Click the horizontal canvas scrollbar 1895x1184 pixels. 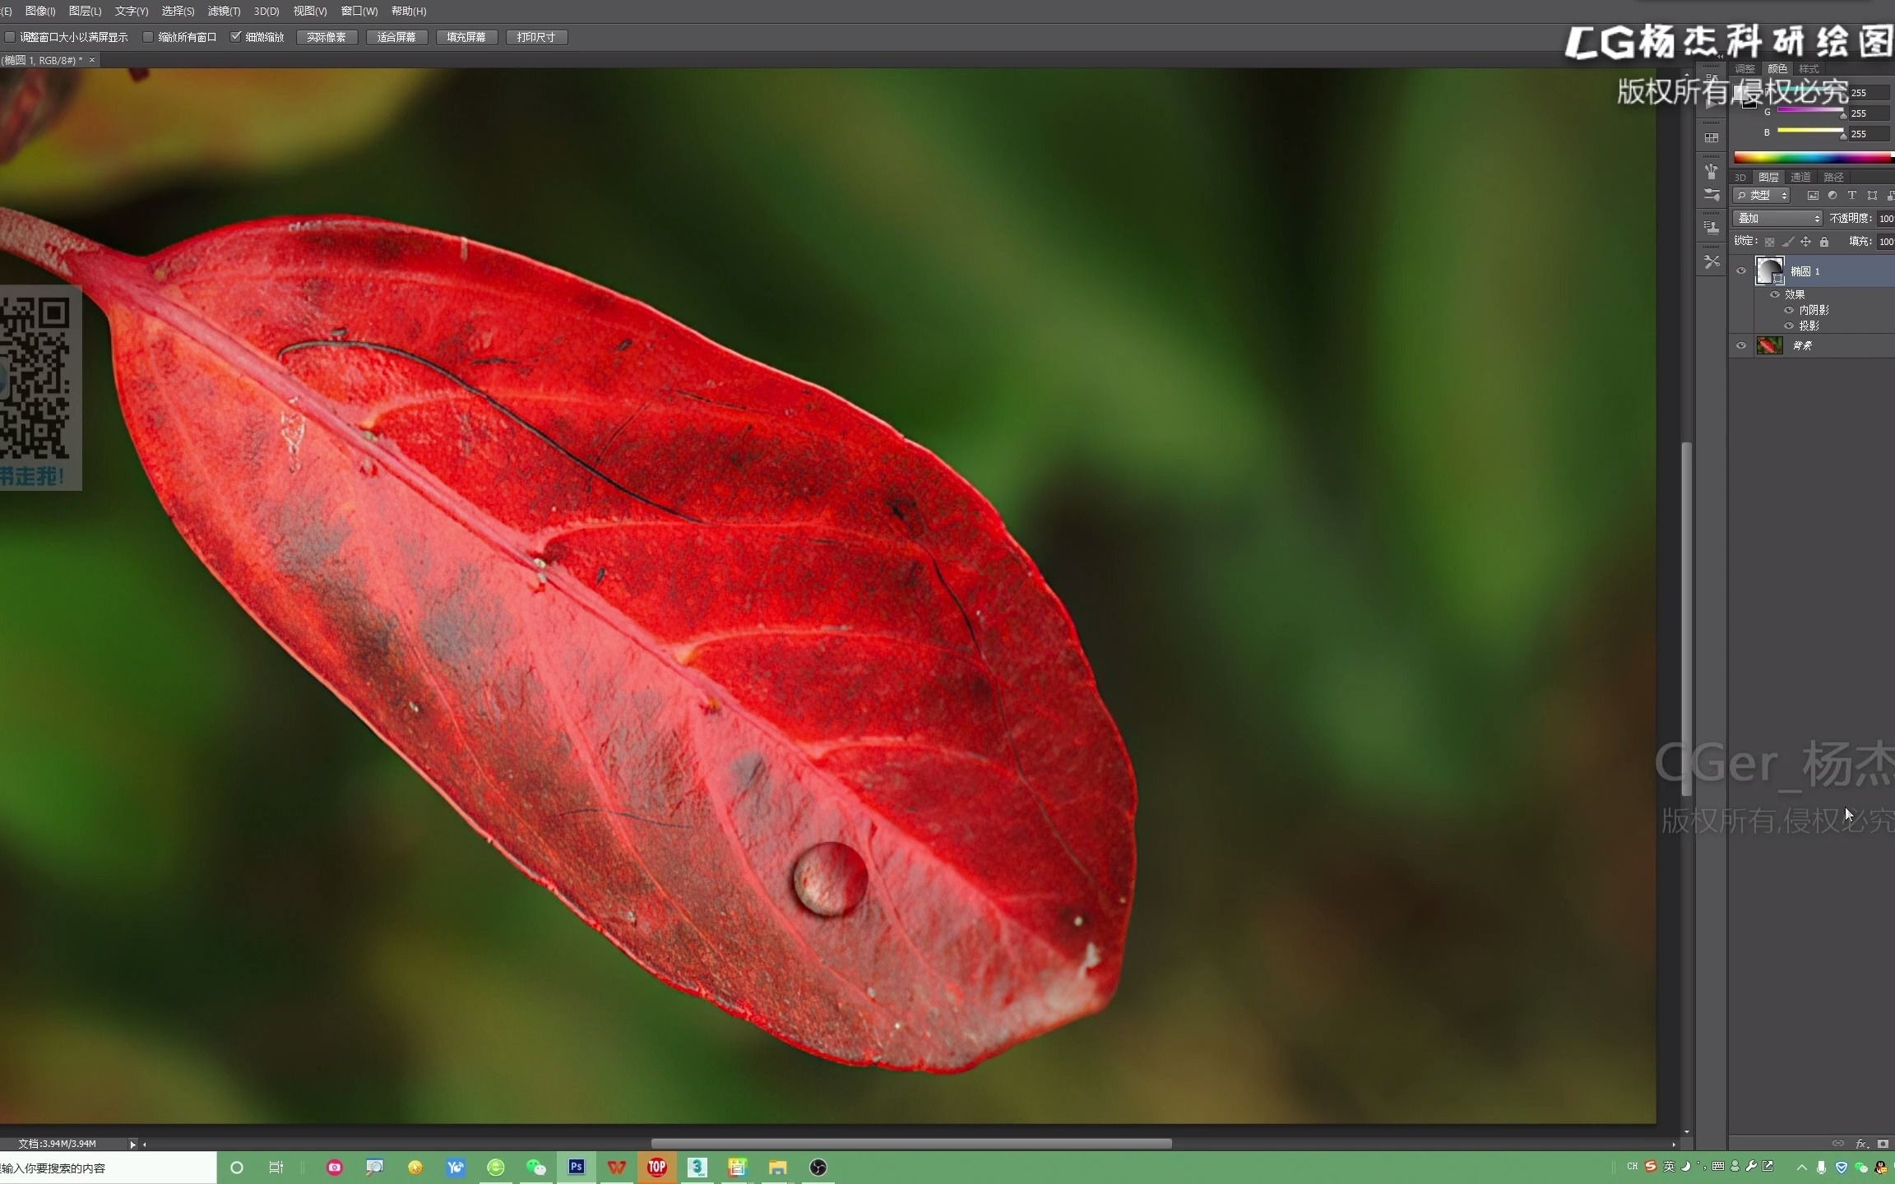[x=910, y=1144]
